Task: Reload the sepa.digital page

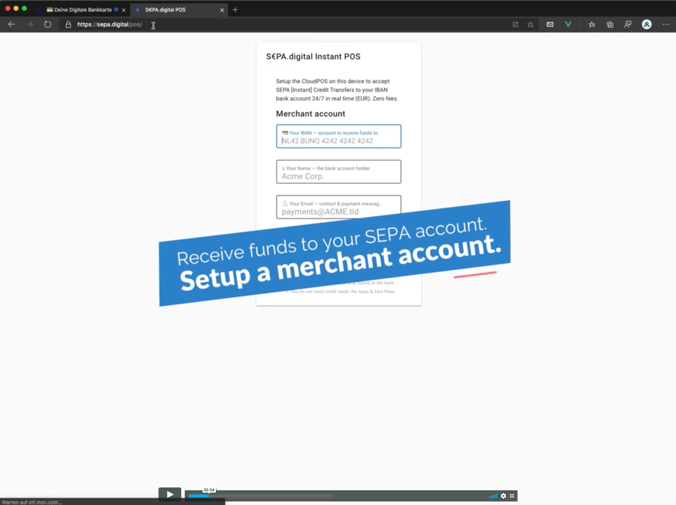Action: tap(48, 24)
